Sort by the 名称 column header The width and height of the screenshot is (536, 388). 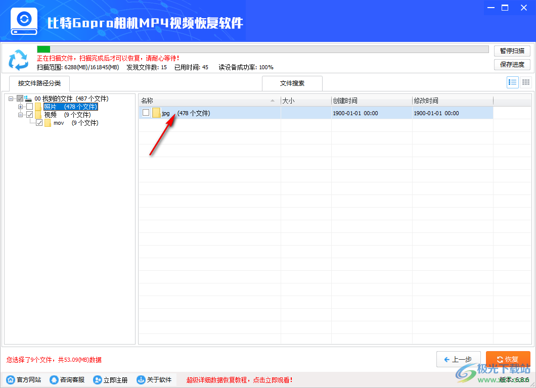coord(209,101)
